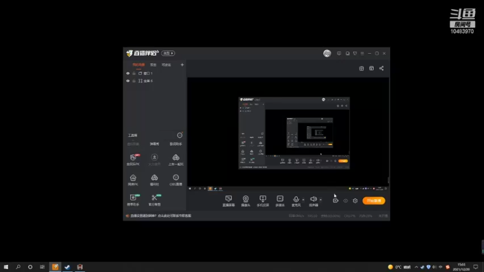Image resolution: width=484 pixels, height=272 pixels.
Task: Open the Windows Start menu
Action: coord(6,267)
